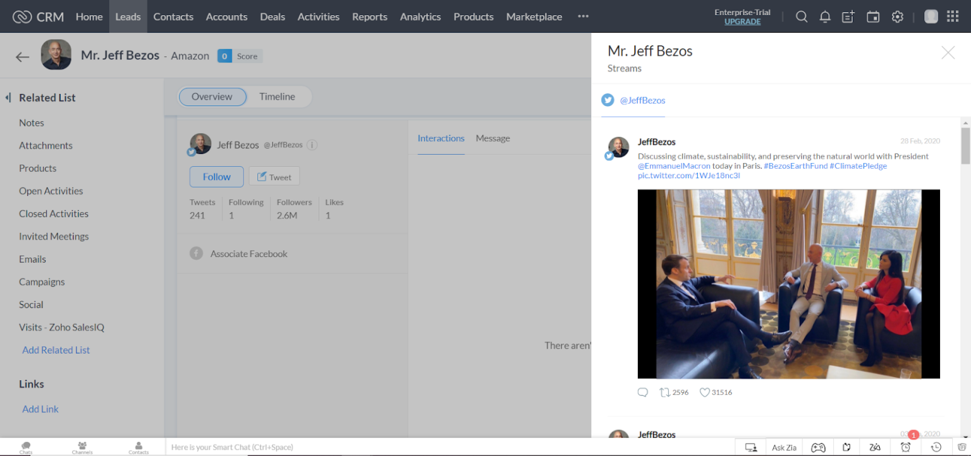Like the Paris climate tweet
This screenshot has width=971, height=456.
[x=704, y=392]
